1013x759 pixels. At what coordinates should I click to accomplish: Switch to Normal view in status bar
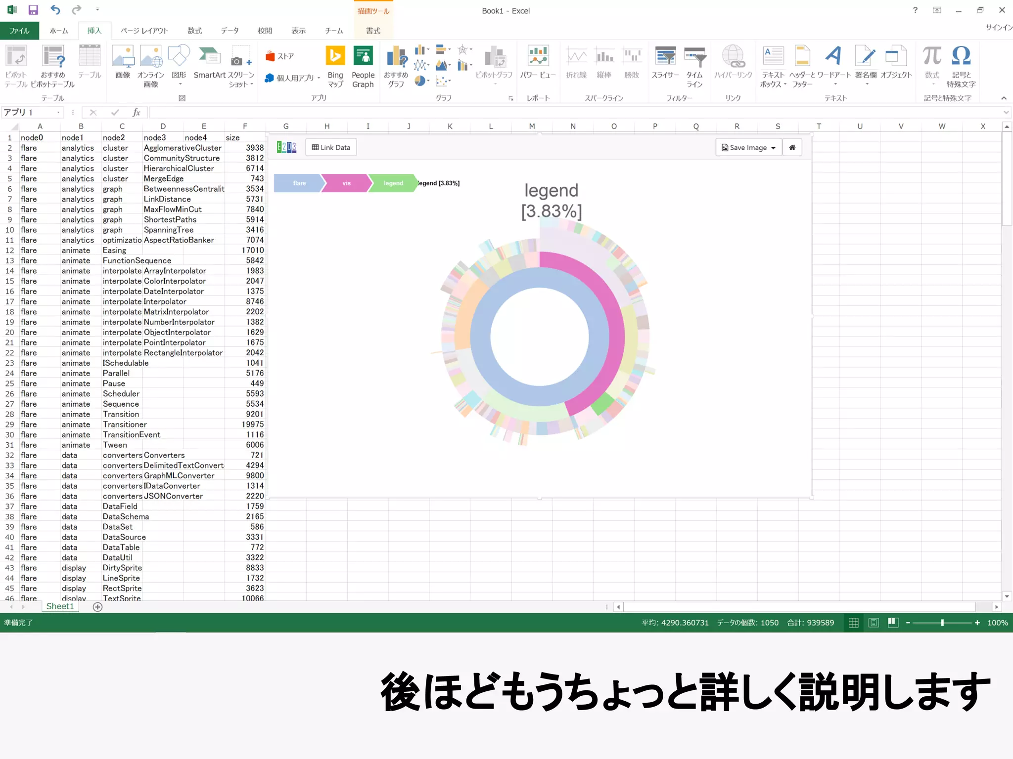(853, 623)
